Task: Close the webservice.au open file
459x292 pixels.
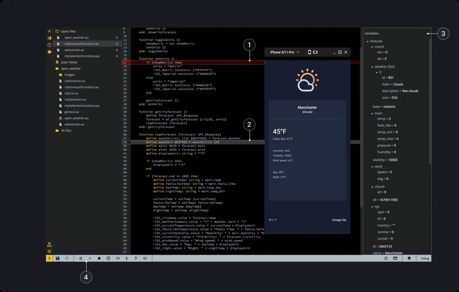Action: pyautogui.click(x=117, y=50)
